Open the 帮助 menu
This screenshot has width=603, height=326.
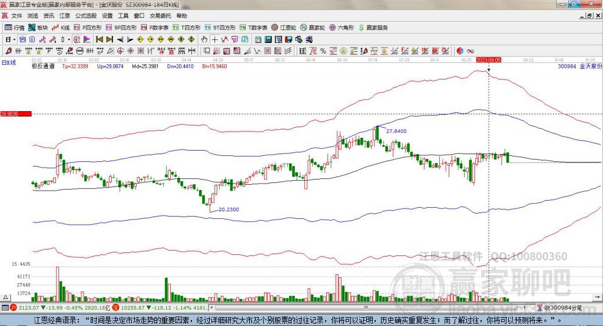point(181,16)
